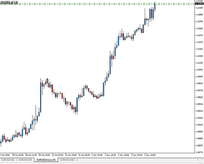Viewport: 204px width, 164px height.
Task: Click the 1.10365 price scale value
Action: [x=199, y=49]
